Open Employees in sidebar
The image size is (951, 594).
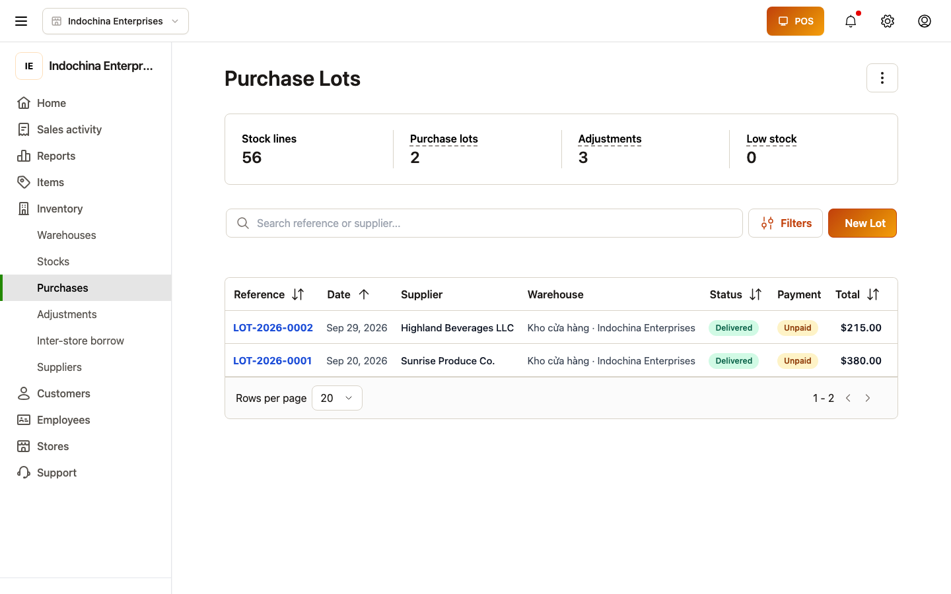click(x=86, y=420)
